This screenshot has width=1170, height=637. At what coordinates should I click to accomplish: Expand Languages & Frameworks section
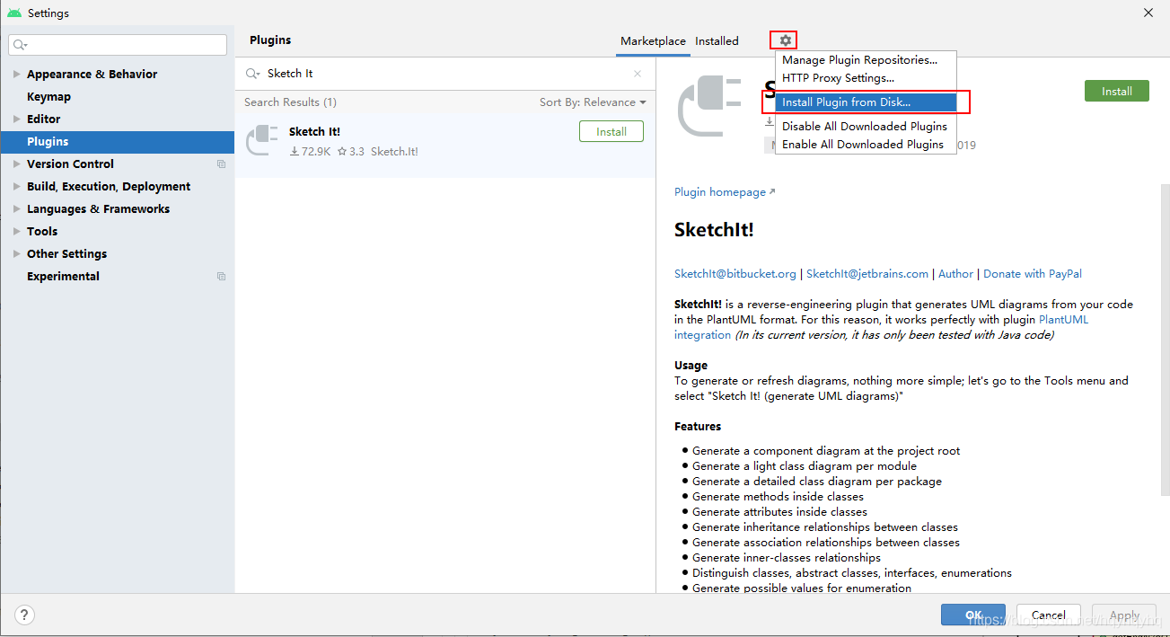tap(16, 208)
